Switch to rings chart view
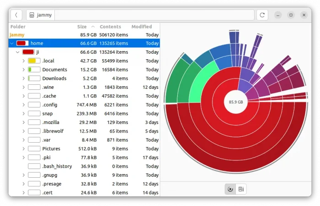 tap(230, 189)
